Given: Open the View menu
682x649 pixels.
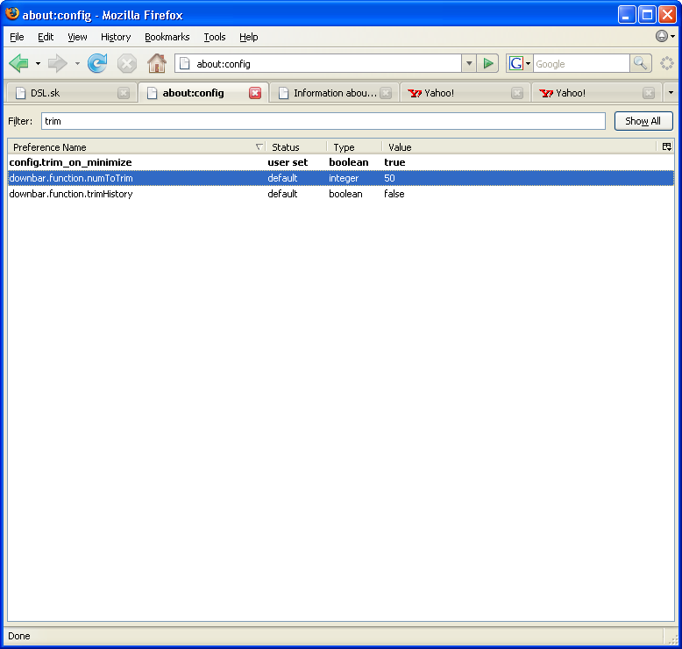Looking at the screenshot, I should [77, 37].
